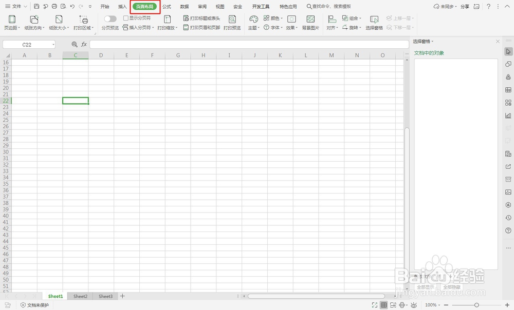
Task: Click the picture icon in right sidebar
Action: 508,192
